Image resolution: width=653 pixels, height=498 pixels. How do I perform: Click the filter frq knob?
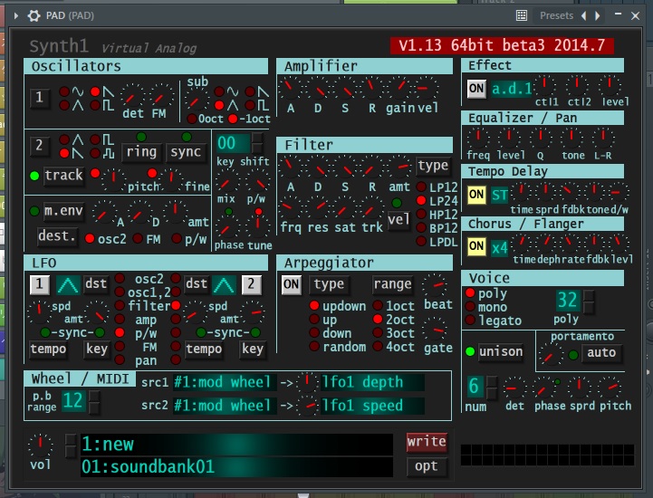pos(289,207)
